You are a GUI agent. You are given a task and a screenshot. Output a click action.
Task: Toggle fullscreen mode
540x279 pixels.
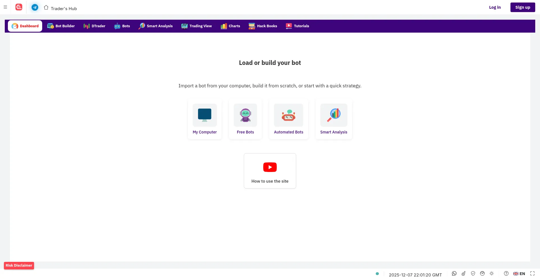point(532,273)
